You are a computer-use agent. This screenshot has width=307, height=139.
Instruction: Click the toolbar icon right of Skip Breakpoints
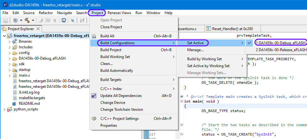[82, 20]
